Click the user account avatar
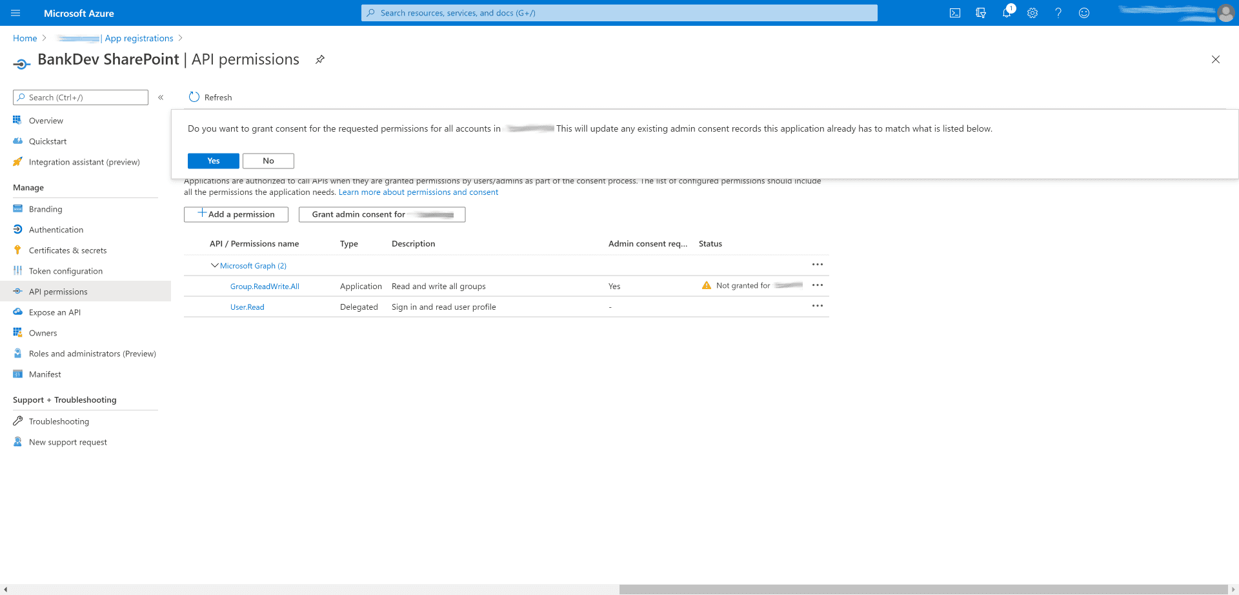The height and width of the screenshot is (595, 1239). (x=1225, y=13)
